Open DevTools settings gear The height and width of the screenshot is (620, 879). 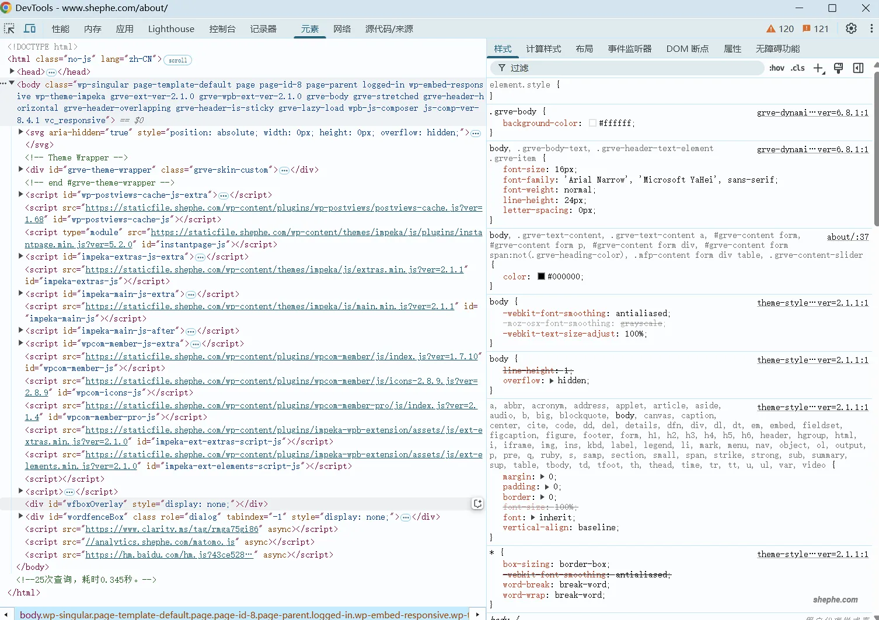(850, 28)
